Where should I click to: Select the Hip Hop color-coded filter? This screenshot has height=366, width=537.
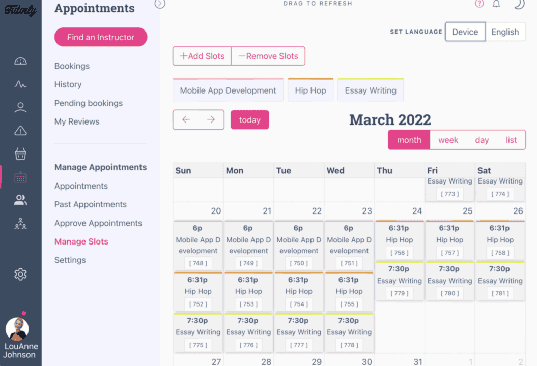click(x=310, y=90)
